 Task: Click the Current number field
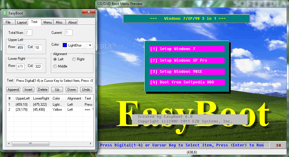click(69, 32)
